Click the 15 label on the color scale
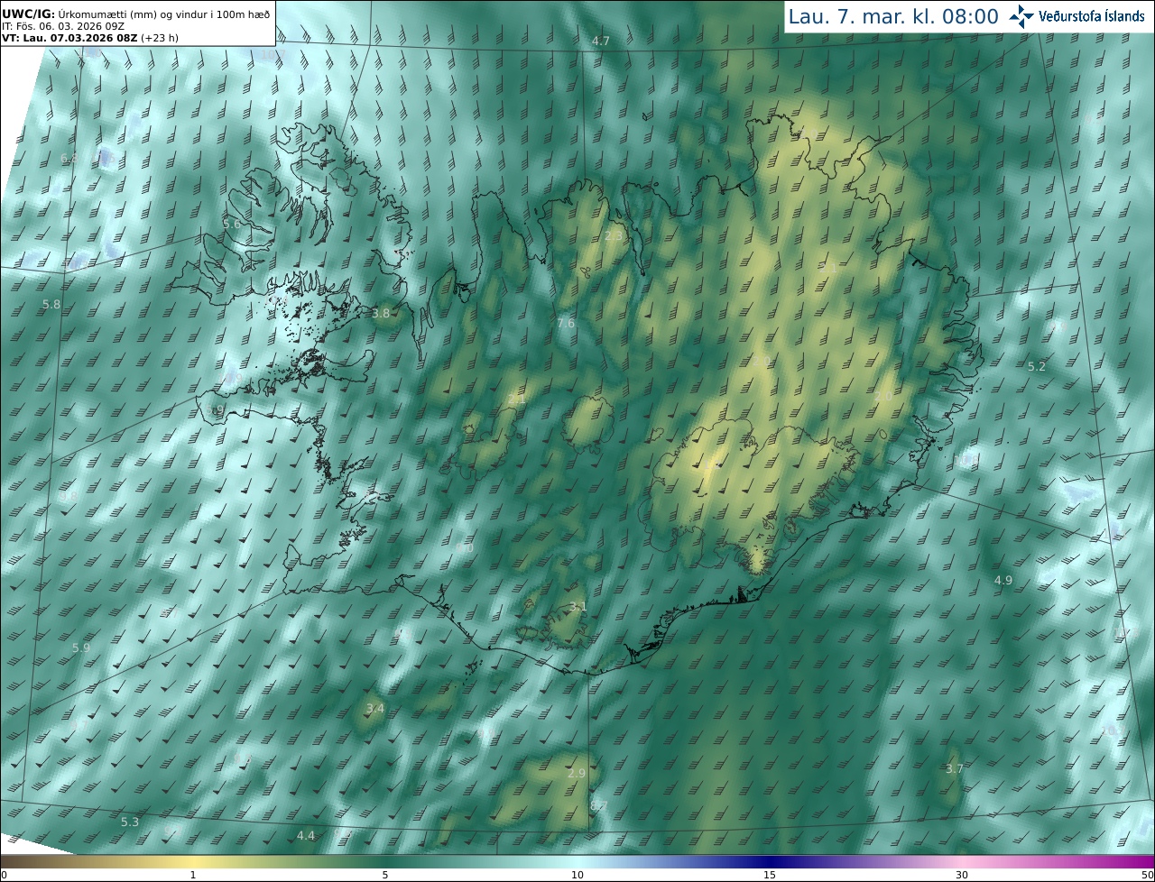The width and height of the screenshot is (1155, 882). 770,875
